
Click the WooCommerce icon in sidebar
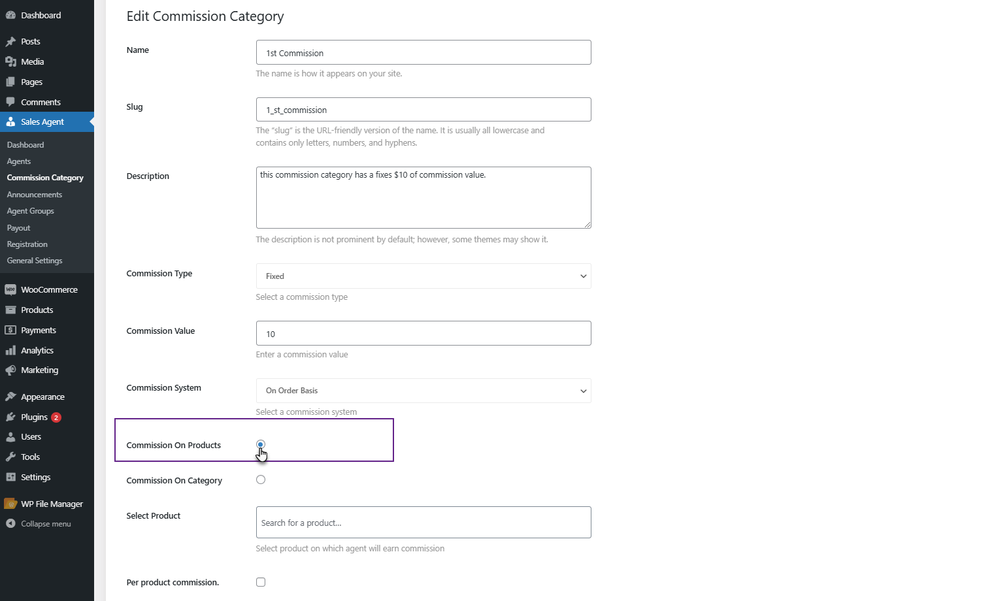(x=10, y=289)
